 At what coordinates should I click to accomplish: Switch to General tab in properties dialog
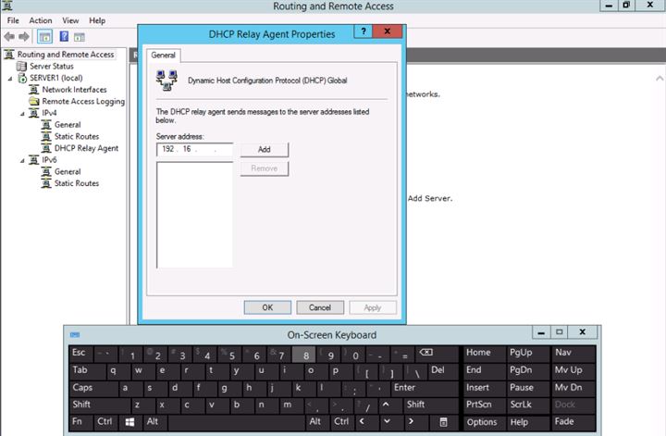(x=164, y=56)
